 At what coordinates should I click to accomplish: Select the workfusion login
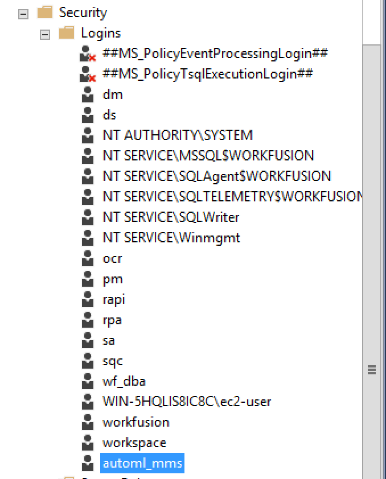pos(135,422)
